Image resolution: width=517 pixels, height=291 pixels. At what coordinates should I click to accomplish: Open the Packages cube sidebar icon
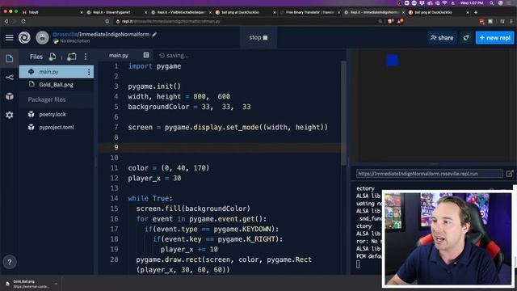coord(10,96)
